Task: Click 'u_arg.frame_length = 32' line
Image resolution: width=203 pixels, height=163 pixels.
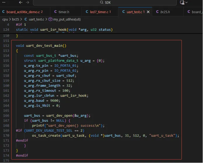Action: (x=48, y=85)
